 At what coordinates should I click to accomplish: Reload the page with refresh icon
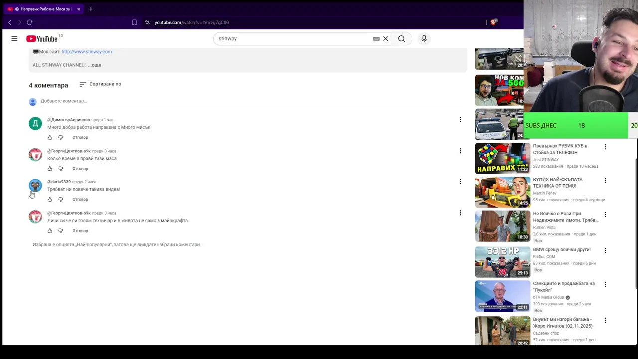(29, 22)
